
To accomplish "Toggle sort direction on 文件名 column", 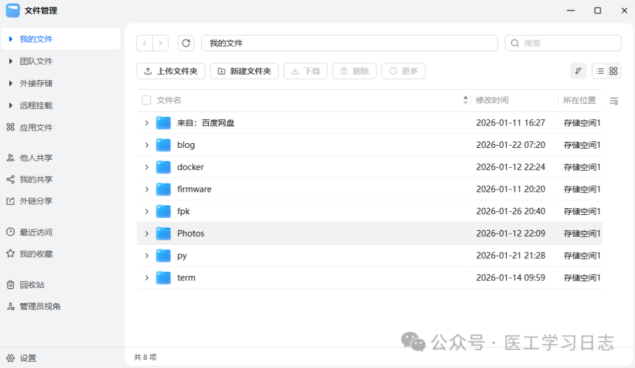I will click(x=465, y=100).
